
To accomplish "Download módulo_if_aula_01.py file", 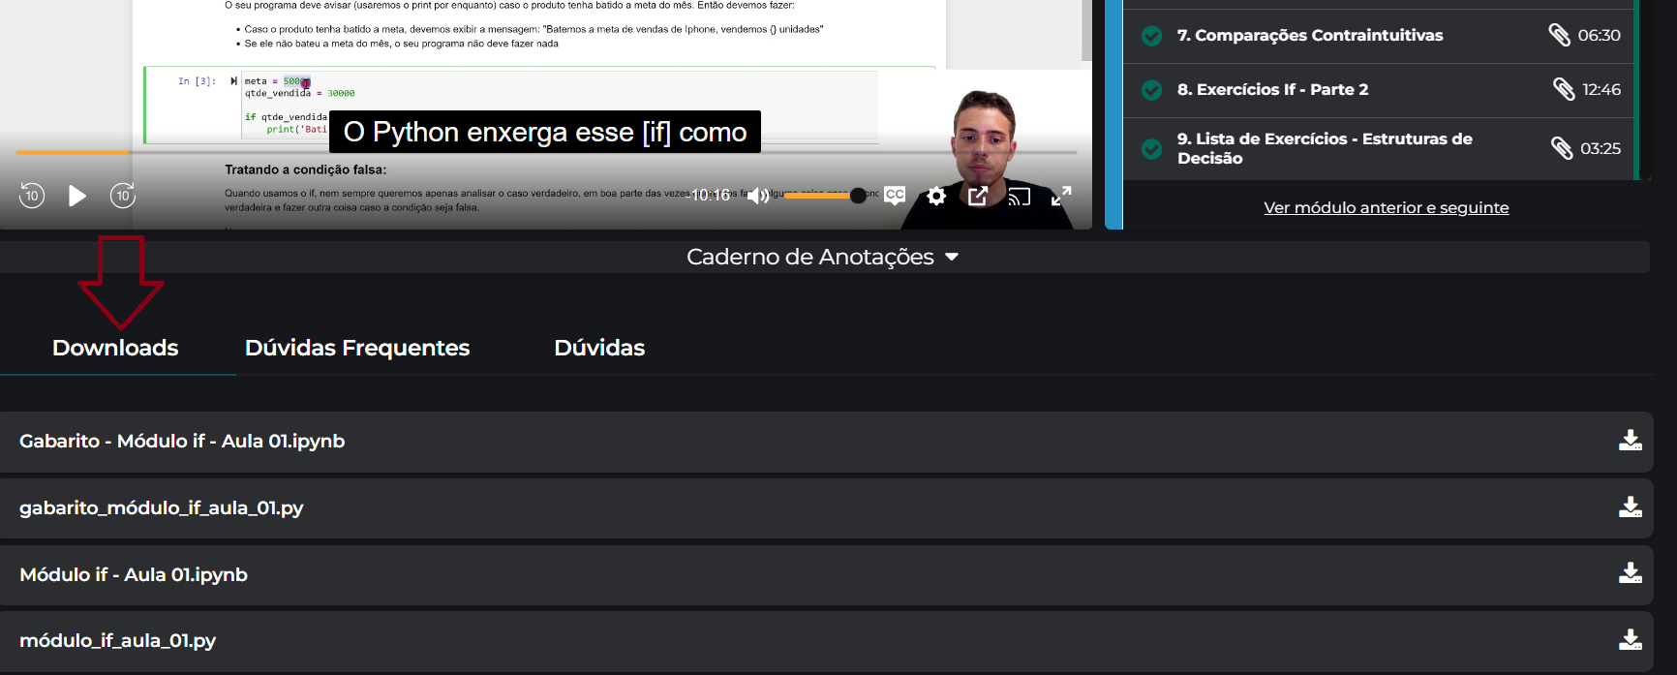I will tap(1631, 640).
